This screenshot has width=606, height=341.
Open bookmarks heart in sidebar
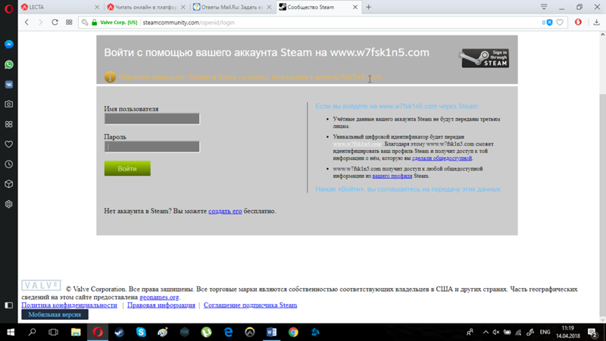pos(9,144)
